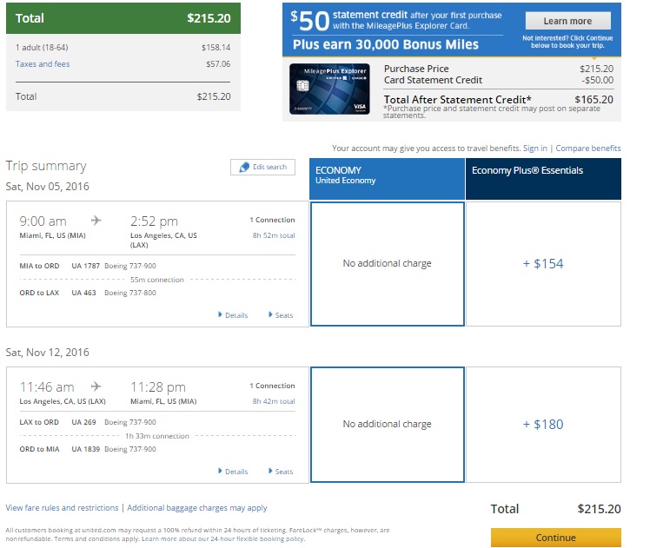Click the Sat, Nov 12, 2016 date heading
This screenshot has height=548, width=650.
pyautogui.click(x=47, y=352)
